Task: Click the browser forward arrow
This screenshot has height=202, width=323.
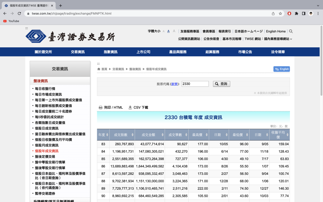Action: pos(12,13)
